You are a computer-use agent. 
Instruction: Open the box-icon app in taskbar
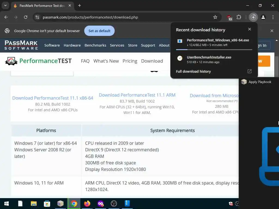tap(60, 204)
